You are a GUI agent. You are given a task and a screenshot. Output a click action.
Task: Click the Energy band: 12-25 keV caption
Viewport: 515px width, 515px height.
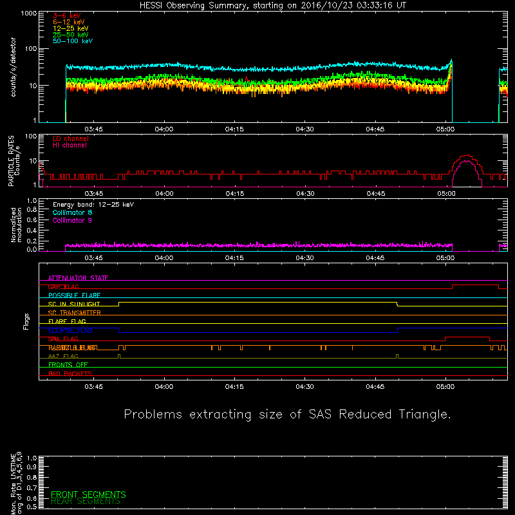click(93, 205)
